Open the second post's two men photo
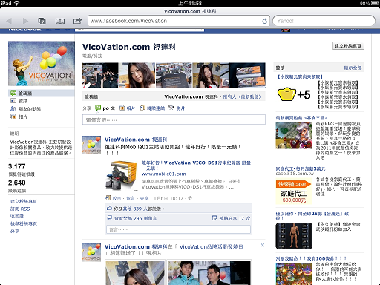Viewport: 380px width, 285px height. click(209, 272)
